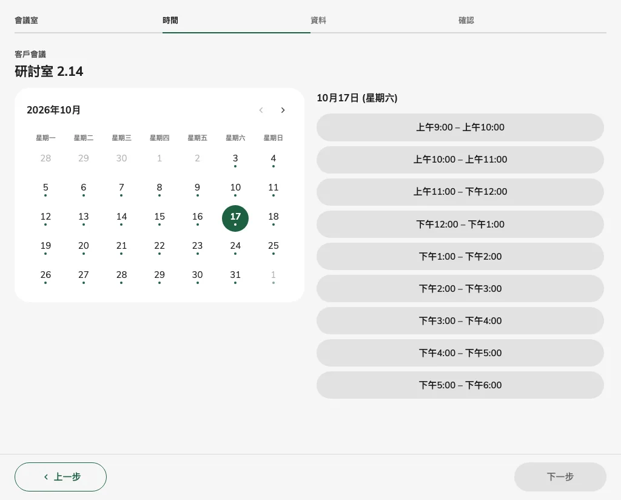Screen dimensions: 621x500
Task: Pick October 27 on the calendar
Action: 84,277
